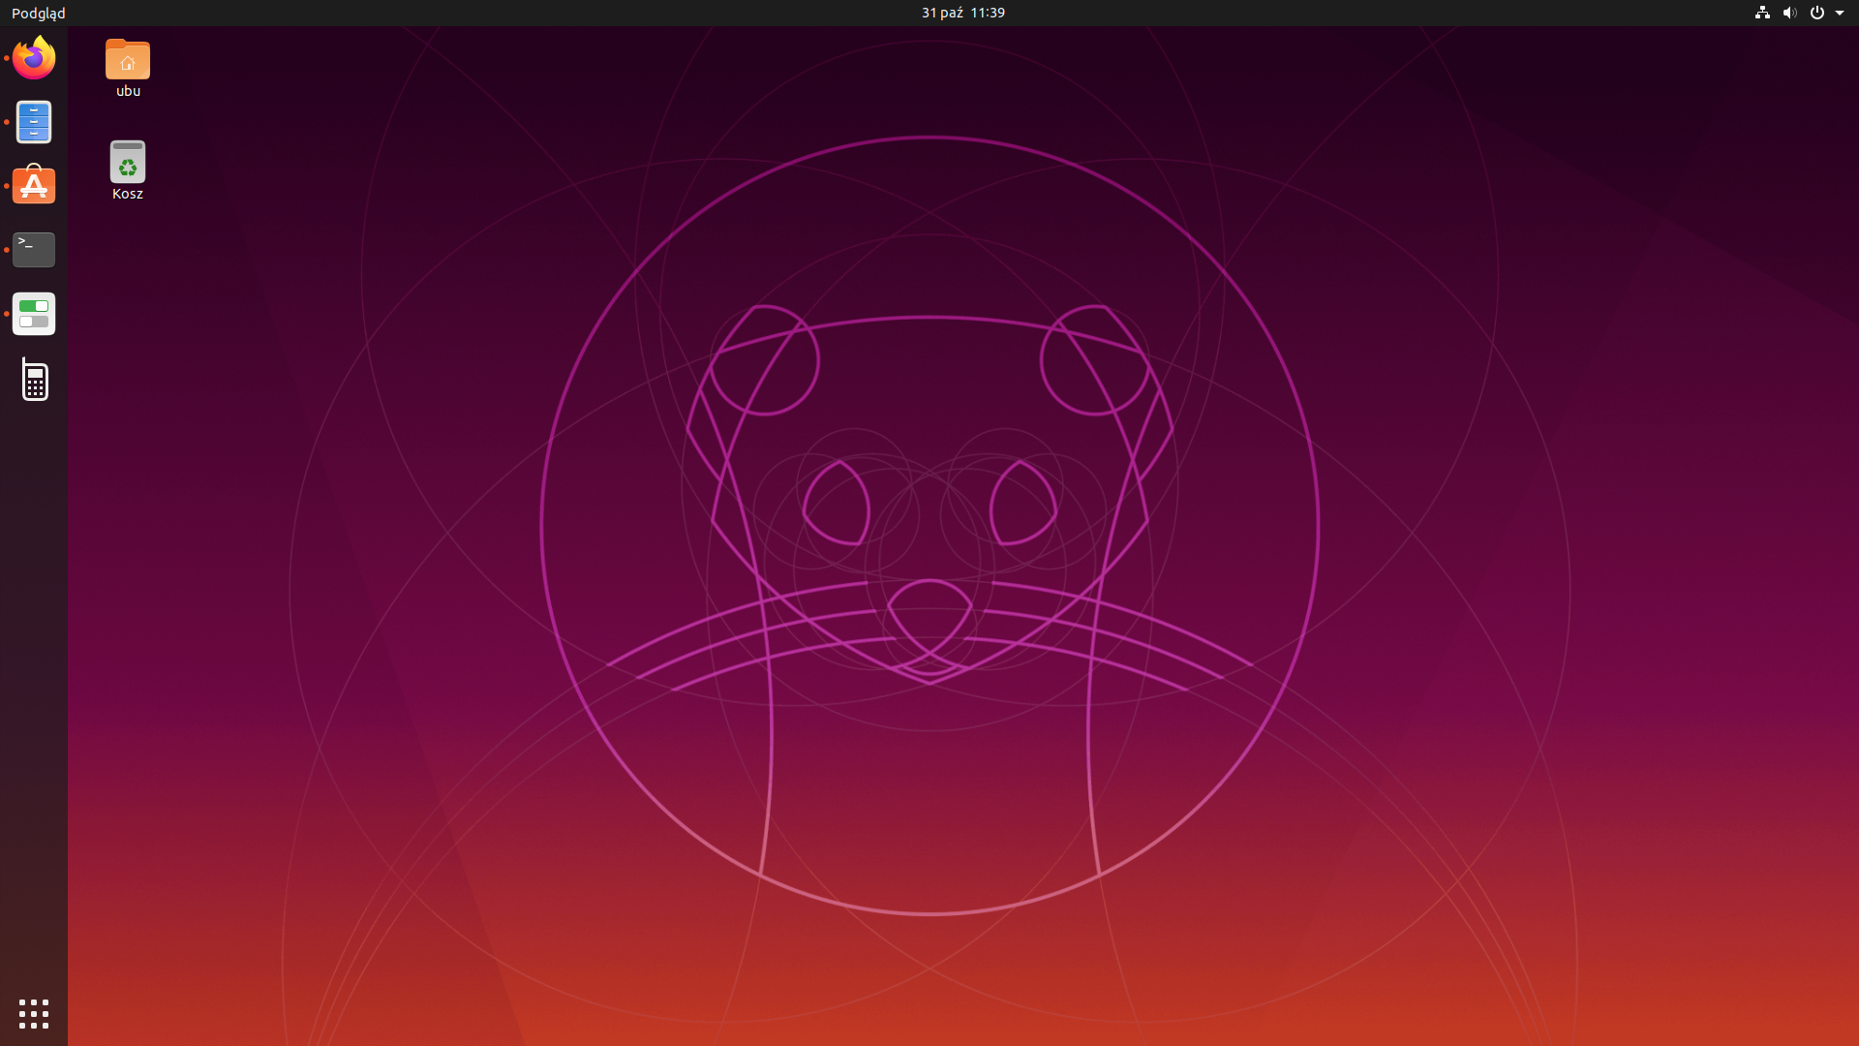Expand the system menu arrow
This screenshot has width=1859, height=1046.
click(1840, 13)
